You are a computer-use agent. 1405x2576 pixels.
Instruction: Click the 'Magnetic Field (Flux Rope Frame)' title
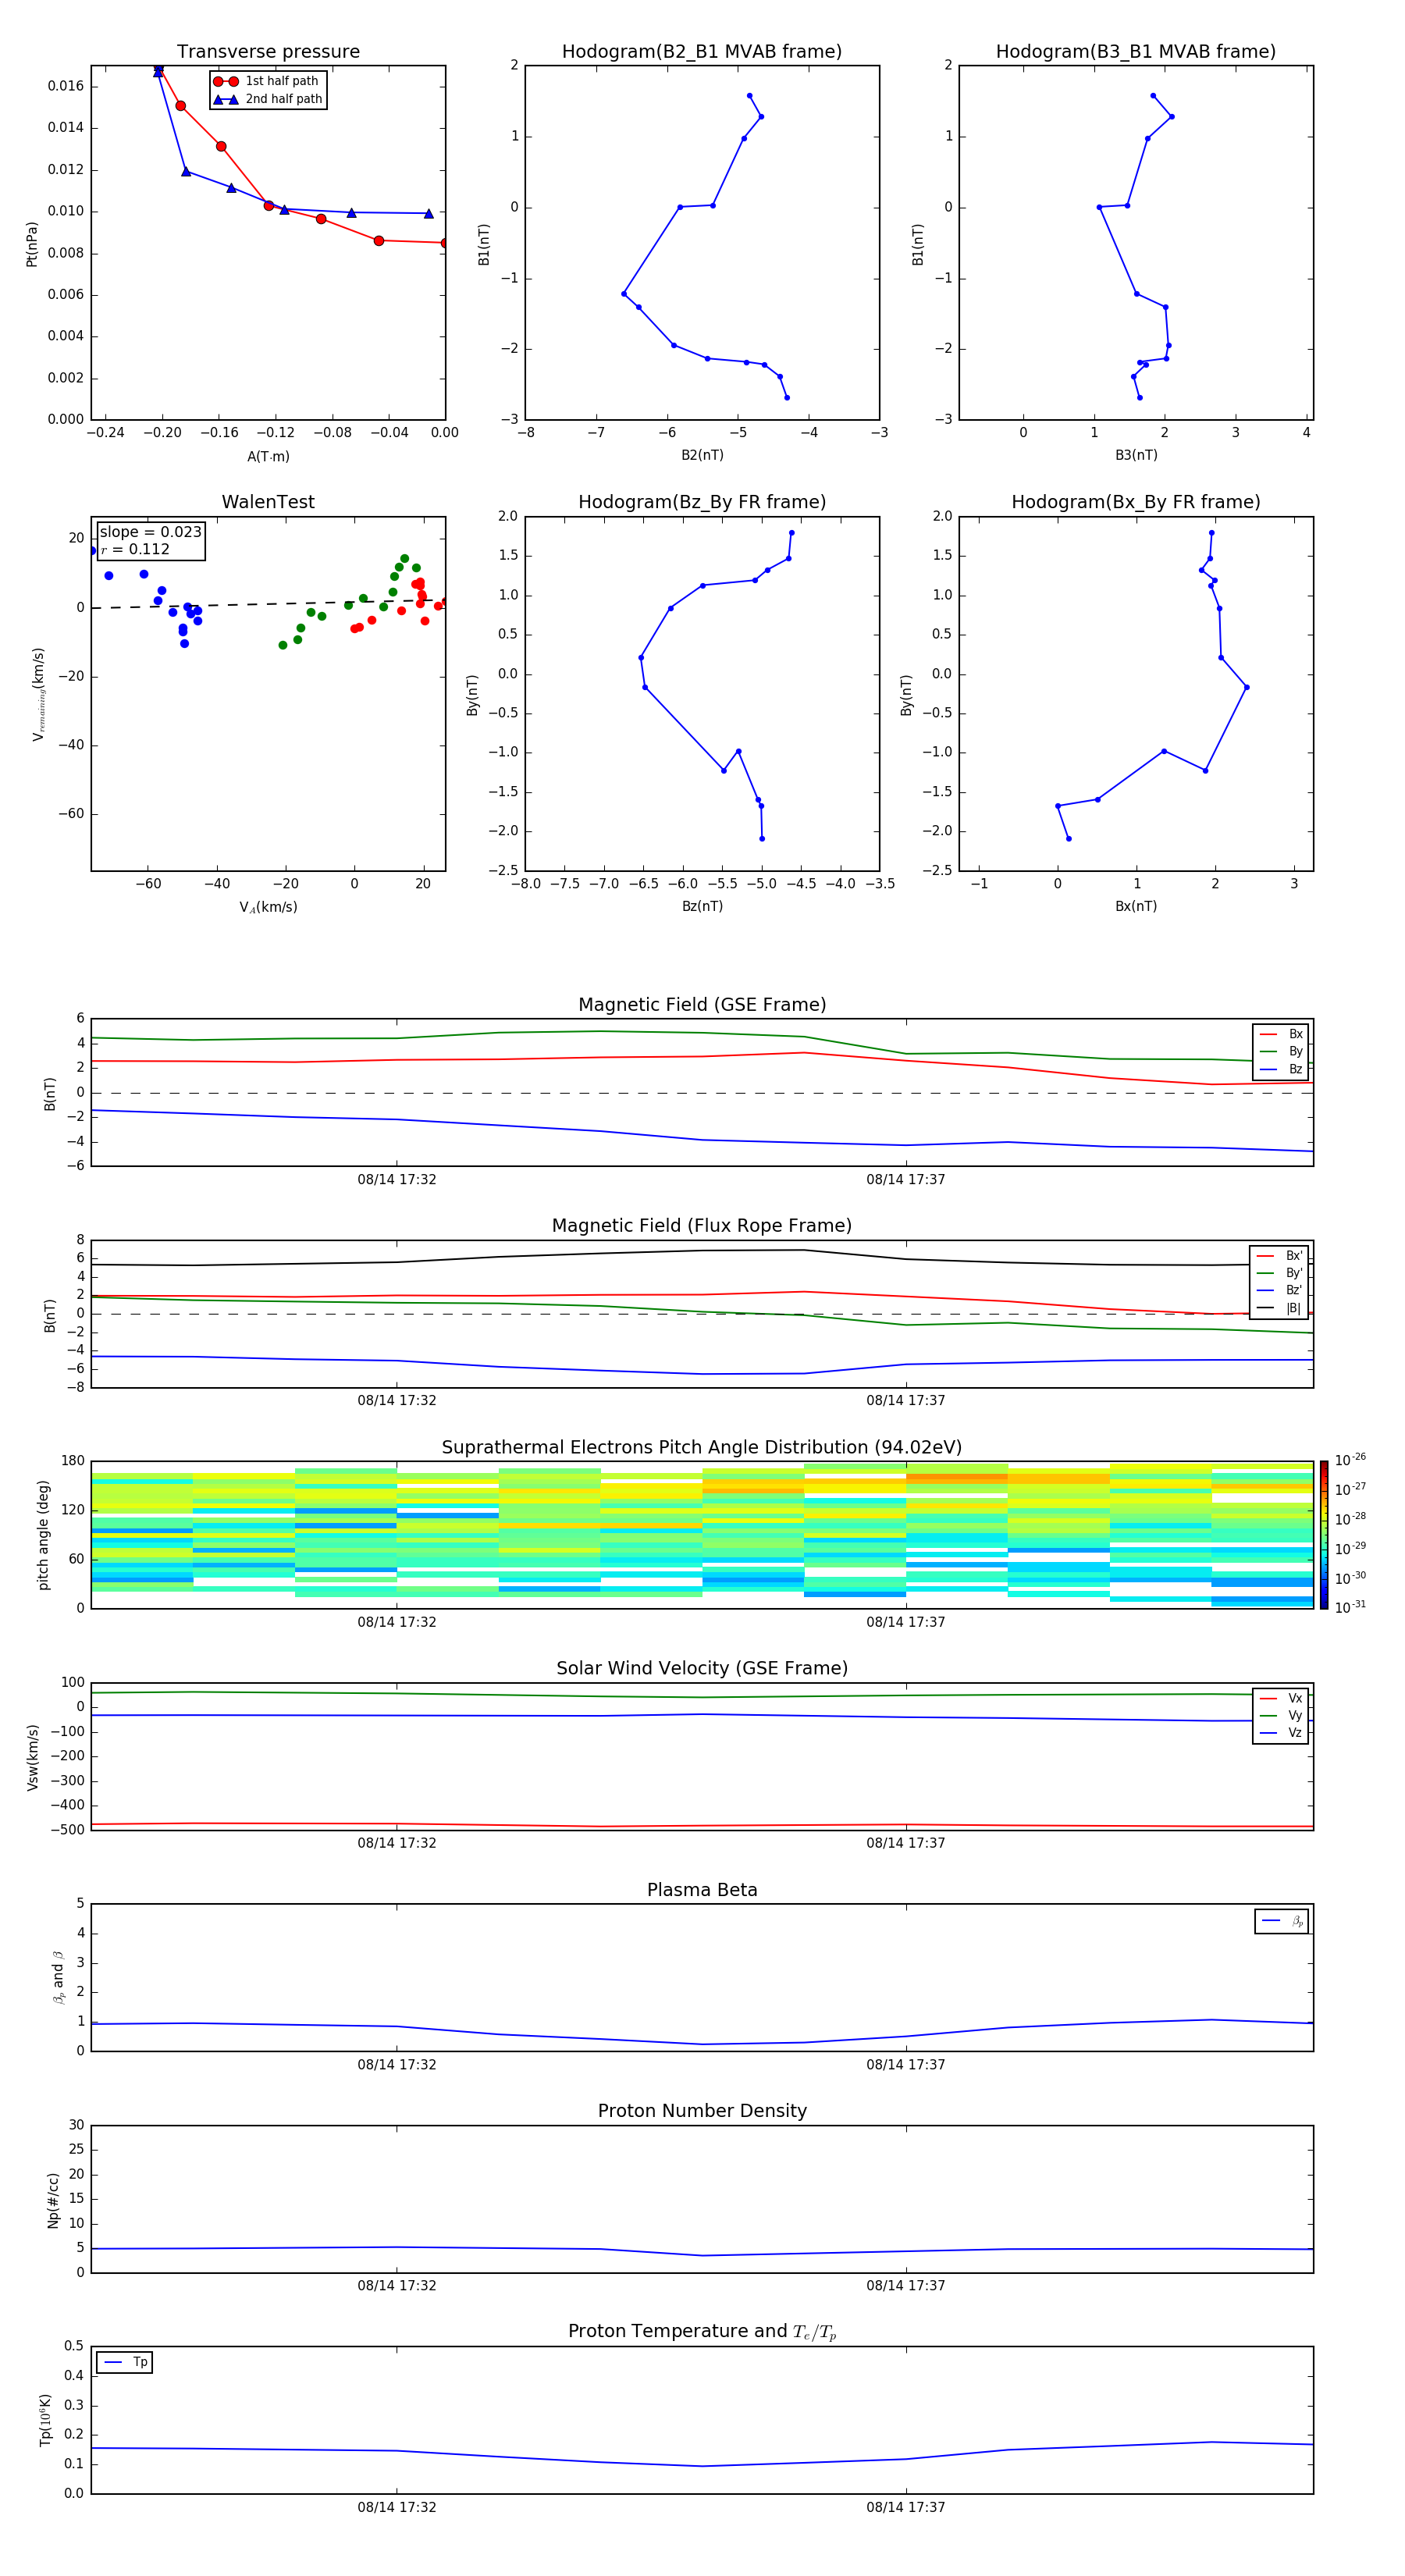tap(702, 1226)
